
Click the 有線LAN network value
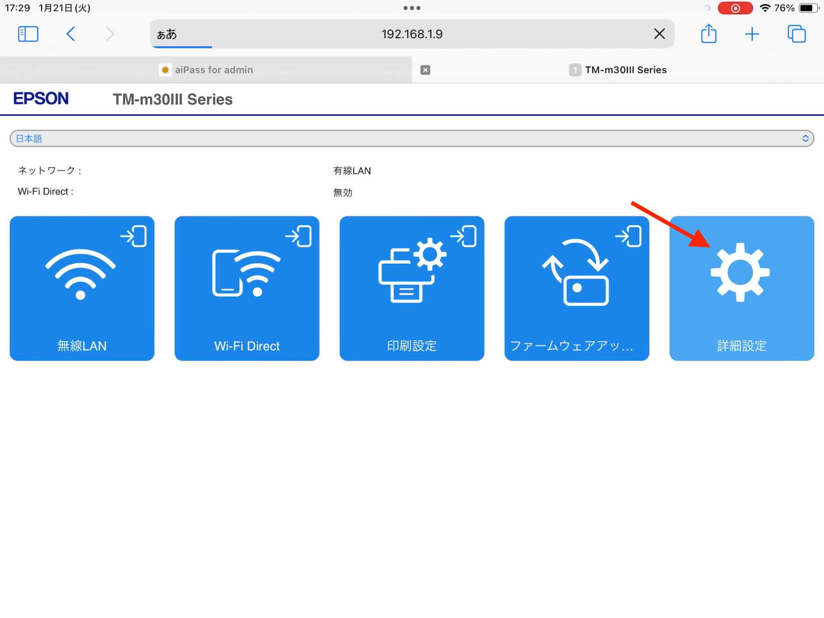point(352,171)
